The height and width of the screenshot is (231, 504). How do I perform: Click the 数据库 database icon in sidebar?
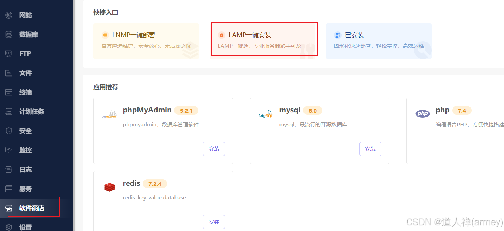pos(9,34)
